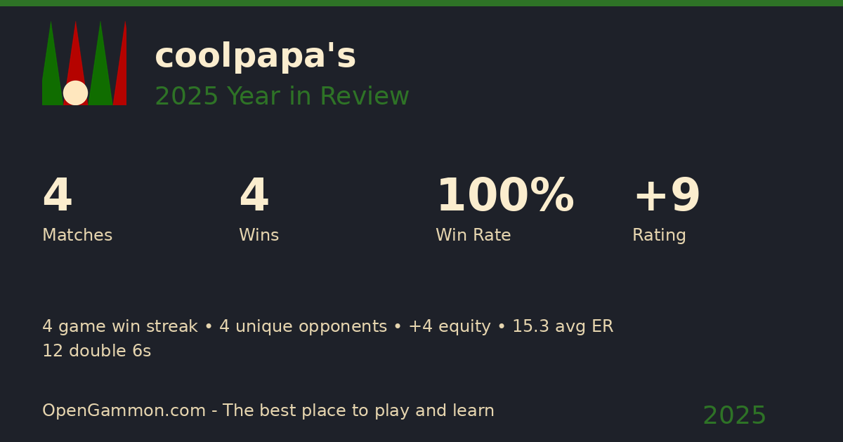
Task: Click the 4 game win streak text
Action: (119, 327)
